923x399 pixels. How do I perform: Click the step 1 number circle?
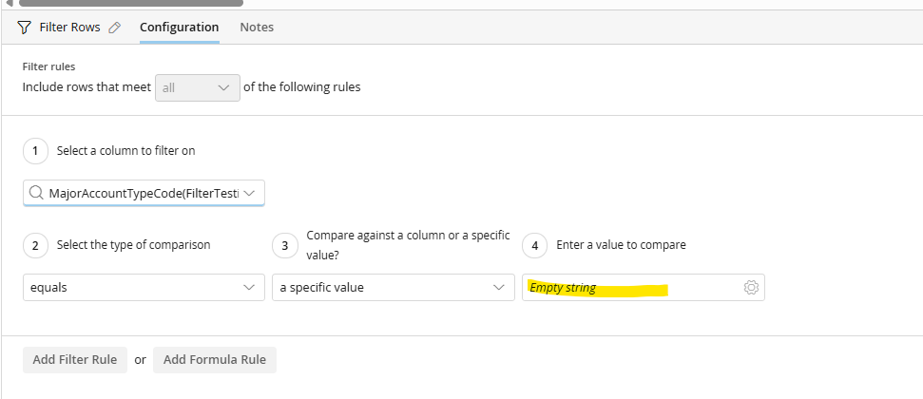(x=35, y=150)
